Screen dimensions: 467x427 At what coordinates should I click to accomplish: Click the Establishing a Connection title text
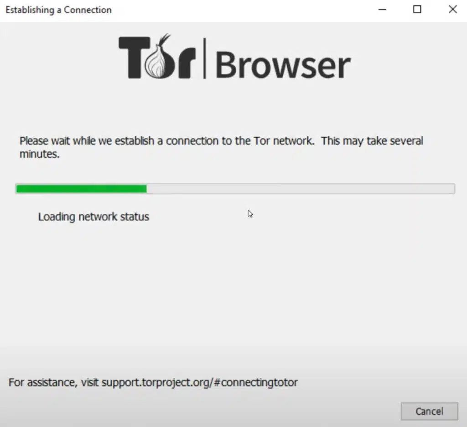[59, 10]
